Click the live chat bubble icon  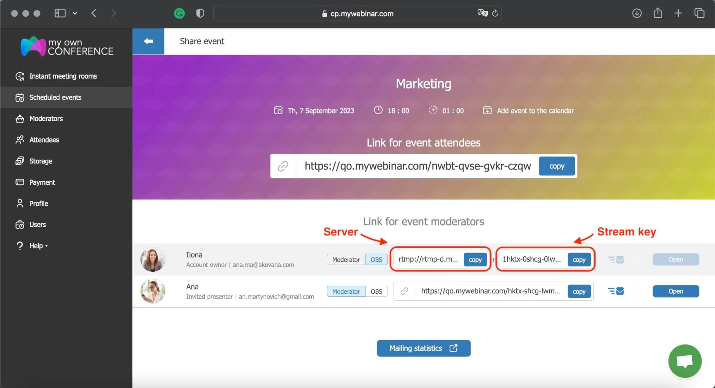[685, 361]
